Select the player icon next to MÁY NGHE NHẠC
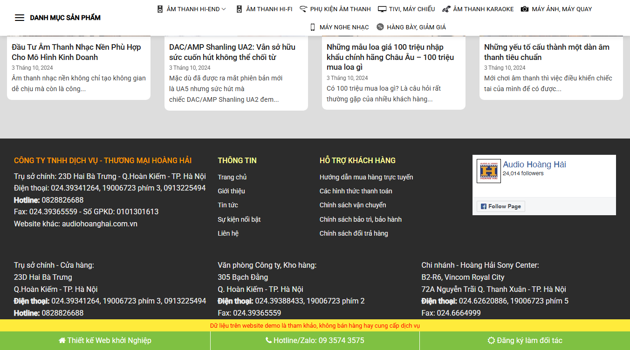Image resolution: width=630 pixels, height=350 pixels. pos(313,27)
